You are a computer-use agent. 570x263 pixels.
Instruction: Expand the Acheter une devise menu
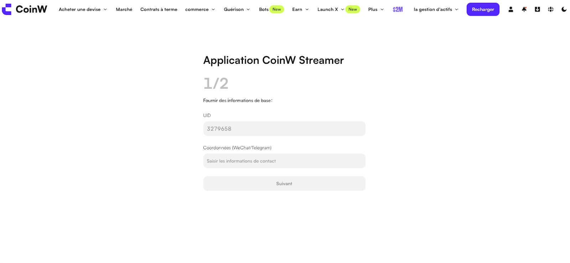(x=83, y=9)
